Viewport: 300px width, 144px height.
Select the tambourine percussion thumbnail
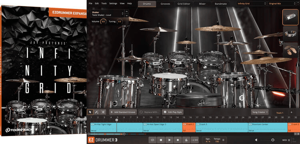coord(290,34)
